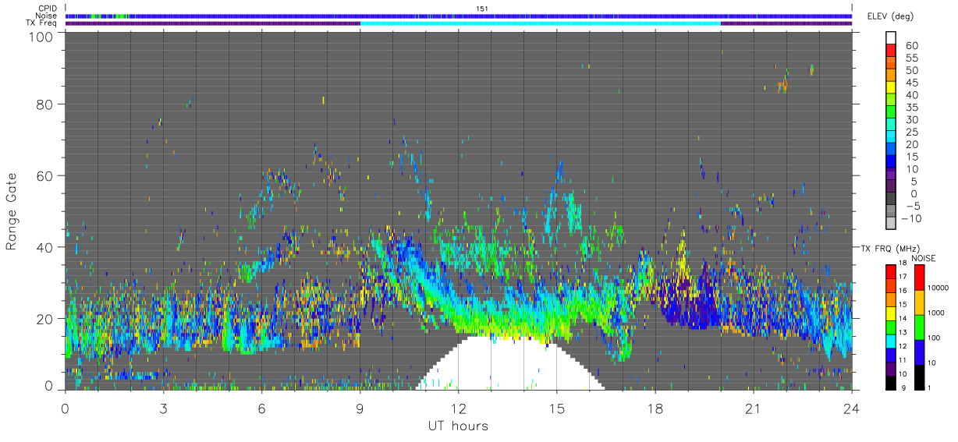Select the CPID value 151

click(481, 9)
